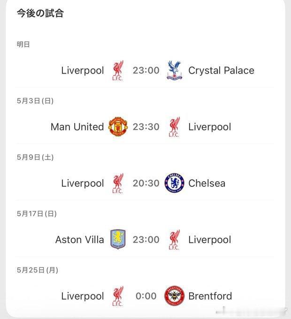Click the Aston Villa crest
This screenshot has height=319, width=291.
[x=118, y=239]
